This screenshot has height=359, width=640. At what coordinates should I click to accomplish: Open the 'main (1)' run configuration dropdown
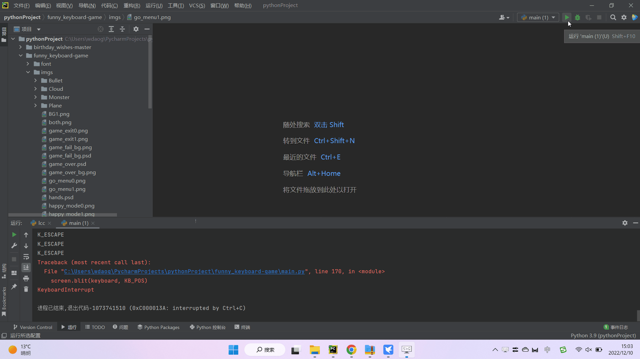538,17
